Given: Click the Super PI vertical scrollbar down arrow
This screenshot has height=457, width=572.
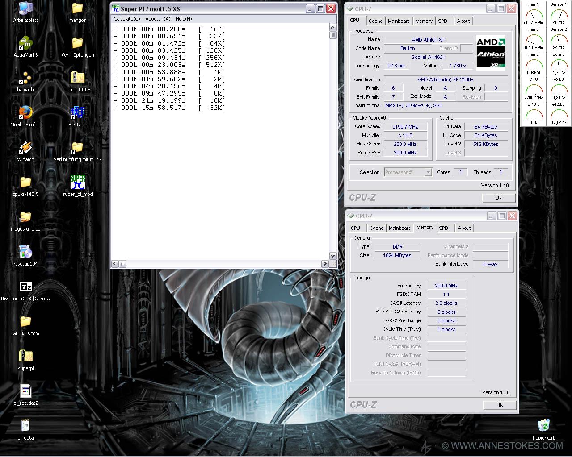Looking at the screenshot, I should coord(333,256).
